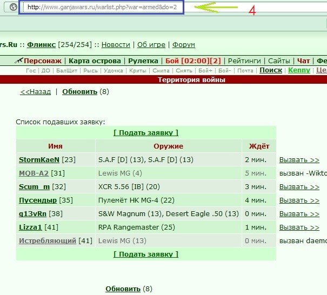The image size is (327, 295).
Task: Select weapon text Пулемёт HK MG-4 (22)
Action: [136, 200]
